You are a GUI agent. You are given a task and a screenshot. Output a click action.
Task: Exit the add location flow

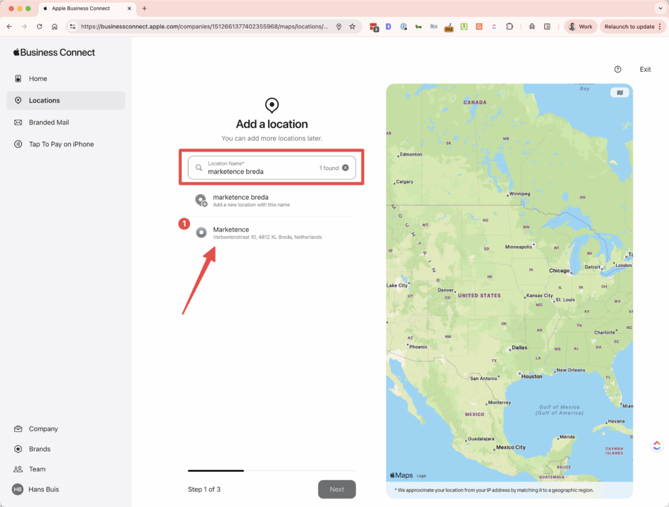tap(645, 69)
